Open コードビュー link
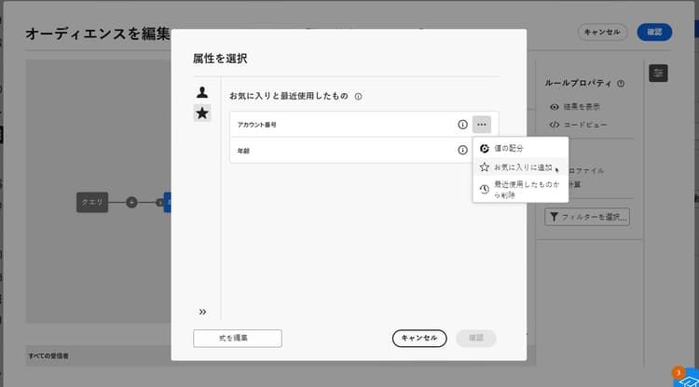This screenshot has width=699, height=387. (578, 125)
